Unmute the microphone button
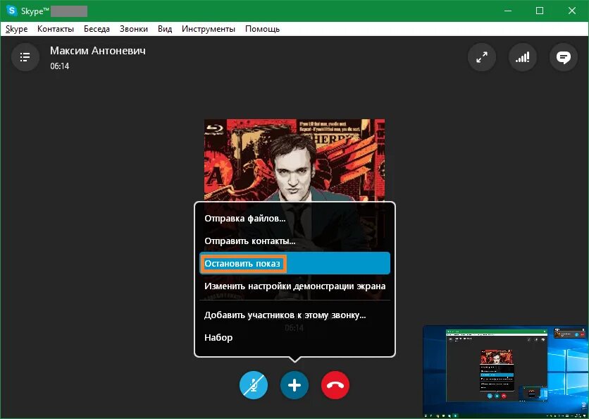This screenshot has height=419, width=589. tap(254, 385)
